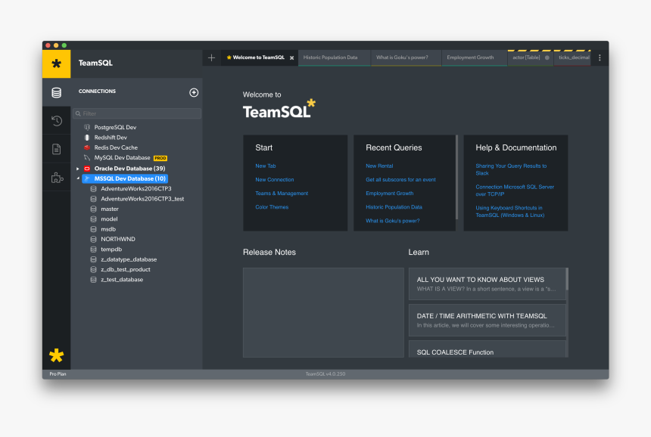
Task: Open New Rental recent query
Action: 379,166
